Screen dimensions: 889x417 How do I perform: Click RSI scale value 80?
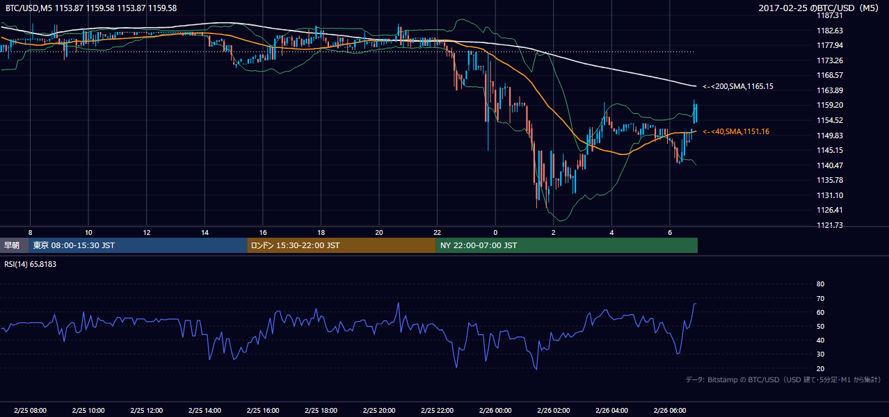(x=820, y=284)
